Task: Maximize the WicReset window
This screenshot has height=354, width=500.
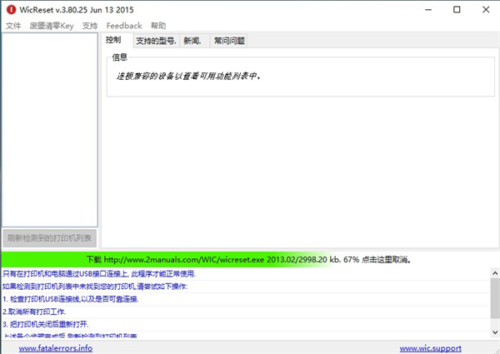Action: pyautogui.click(x=457, y=9)
